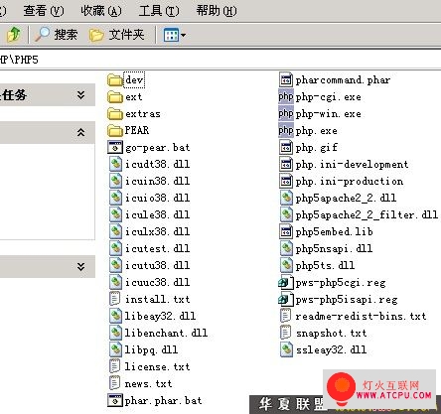This screenshot has height=414, width=441.
Task: Select the install.txt file icon
Action: click(114, 299)
